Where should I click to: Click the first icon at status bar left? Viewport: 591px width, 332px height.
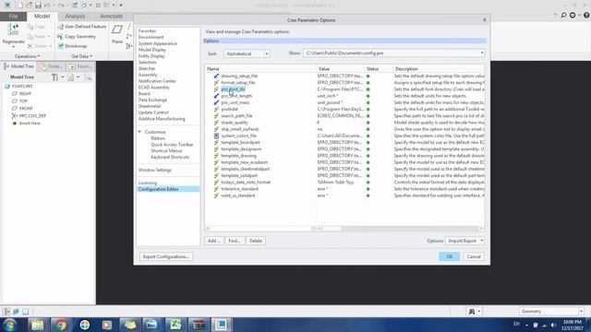(x=7, y=312)
